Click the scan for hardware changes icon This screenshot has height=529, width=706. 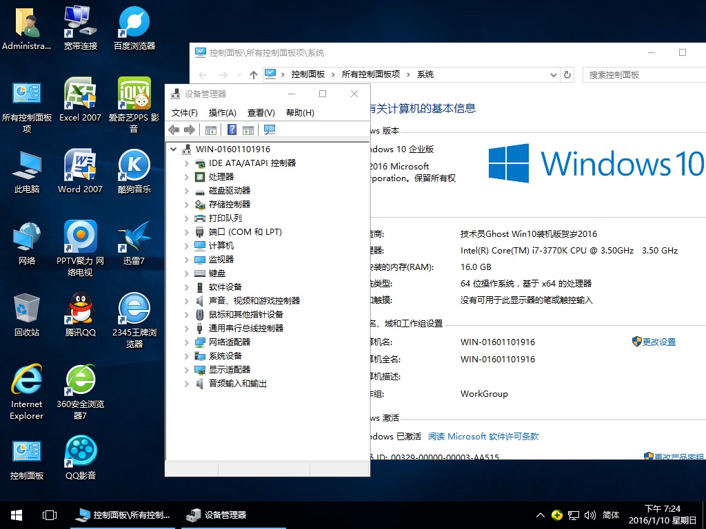270,130
